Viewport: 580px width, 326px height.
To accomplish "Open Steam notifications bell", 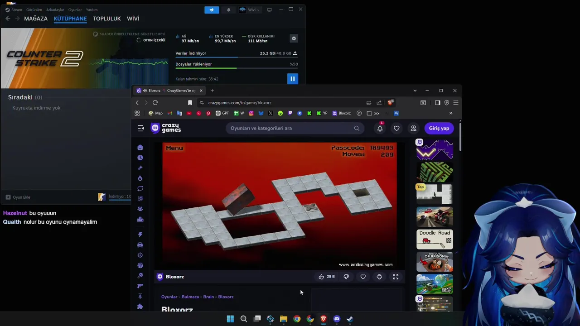I will 228,10.
